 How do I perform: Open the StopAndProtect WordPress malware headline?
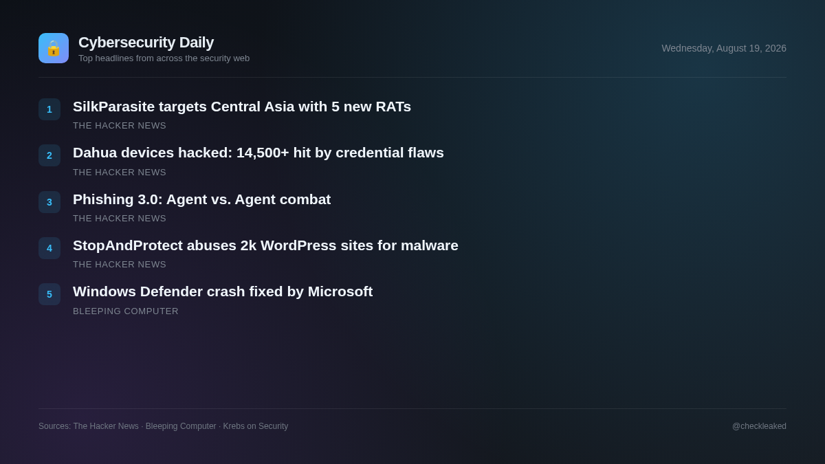click(x=265, y=245)
